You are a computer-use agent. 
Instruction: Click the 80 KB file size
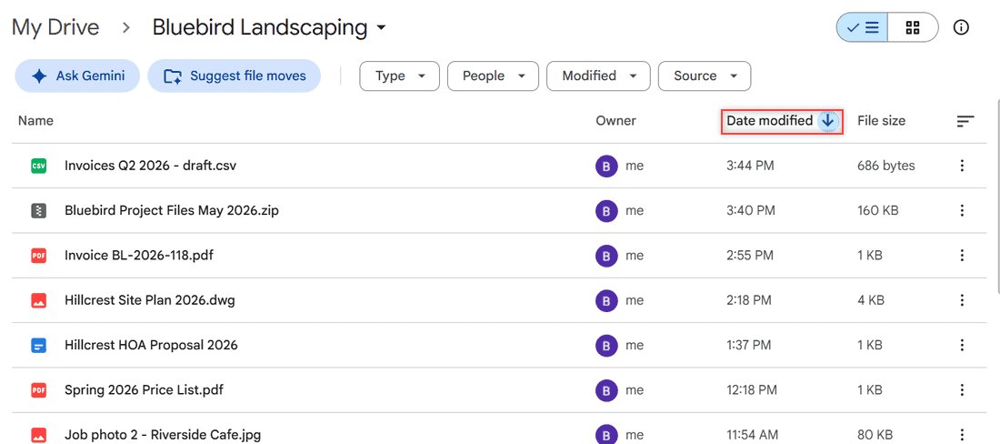click(875, 435)
